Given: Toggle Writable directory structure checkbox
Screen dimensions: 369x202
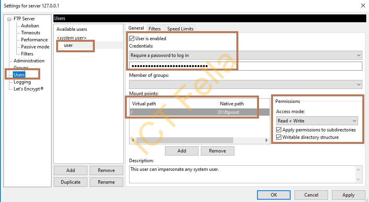Looking at the screenshot, I should [x=279, y=137].
